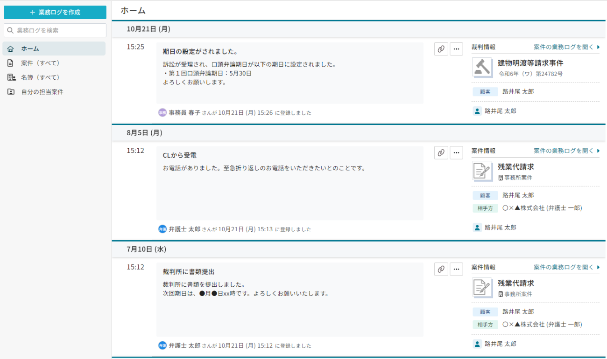
Task: Click arrow next to 案件の業務ログを開く in 10月21日 entry
Action: tap(598, 47)
